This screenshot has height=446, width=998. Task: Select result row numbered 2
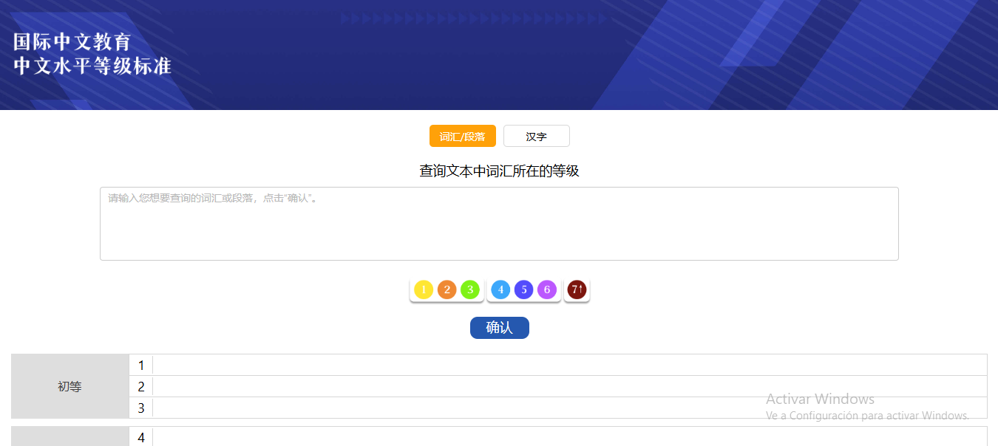[x=558, y=386]
